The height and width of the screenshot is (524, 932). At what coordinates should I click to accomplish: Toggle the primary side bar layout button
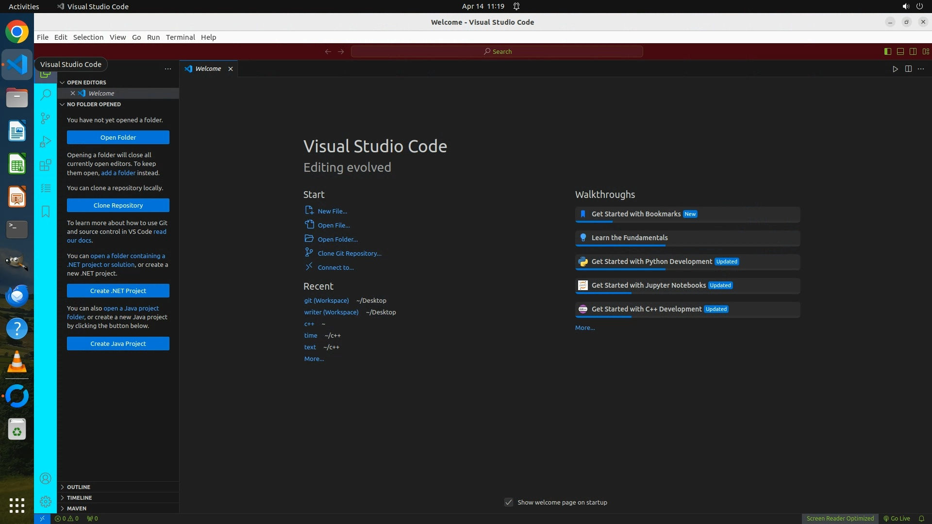click(887, 51)
